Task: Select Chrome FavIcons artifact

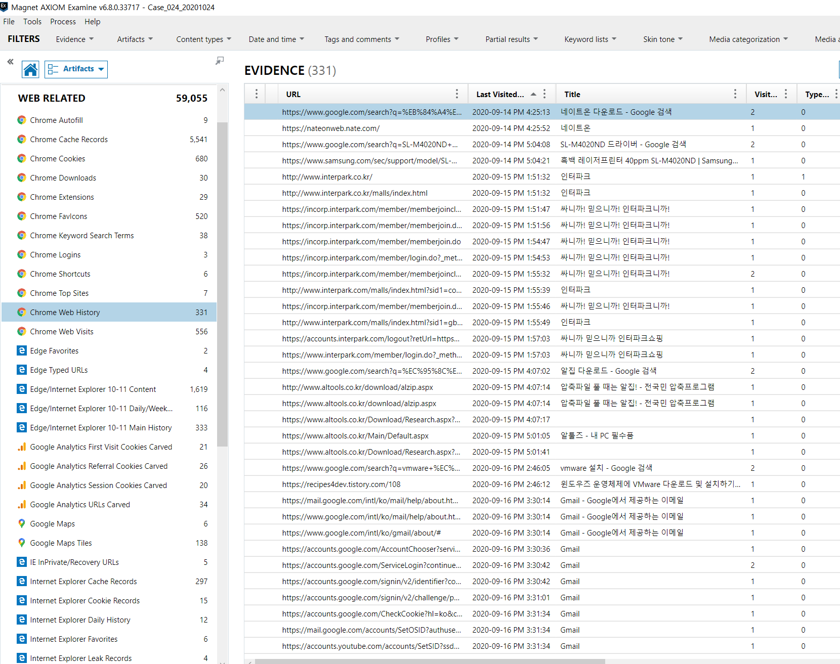Action: [109, 216]
